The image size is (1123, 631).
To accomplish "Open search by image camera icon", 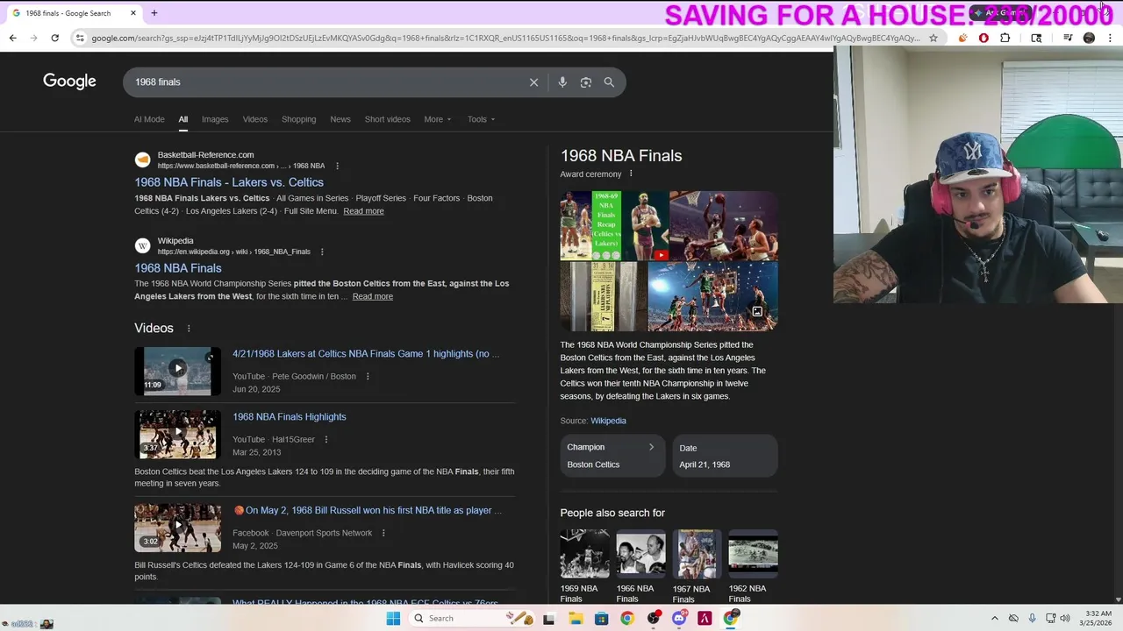I will point(586,82).
